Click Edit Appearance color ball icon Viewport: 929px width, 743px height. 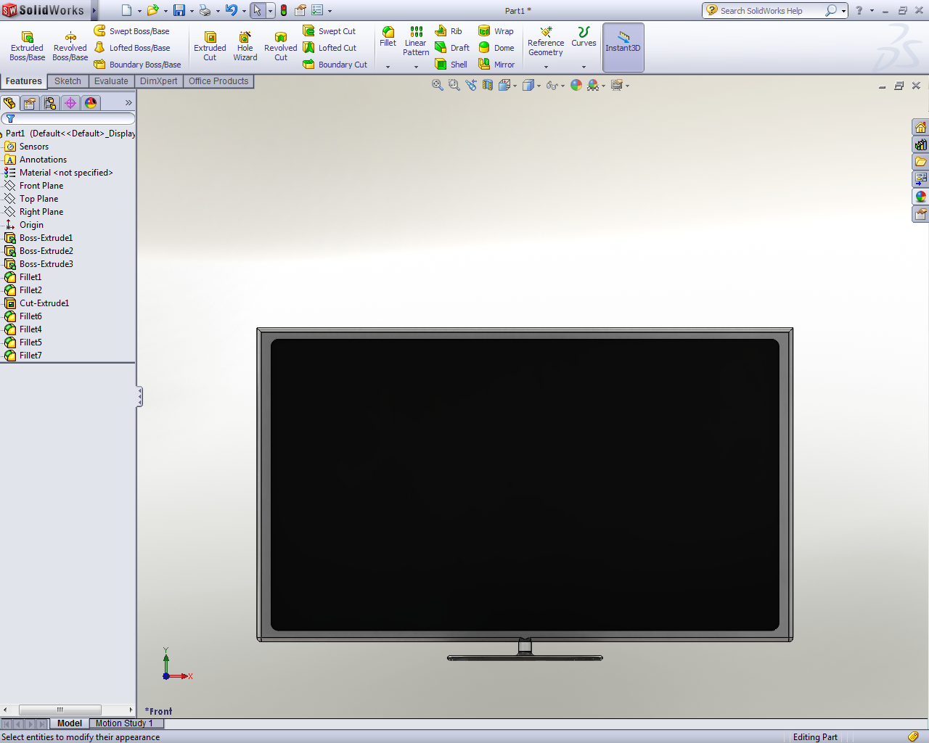coord(576,85)
